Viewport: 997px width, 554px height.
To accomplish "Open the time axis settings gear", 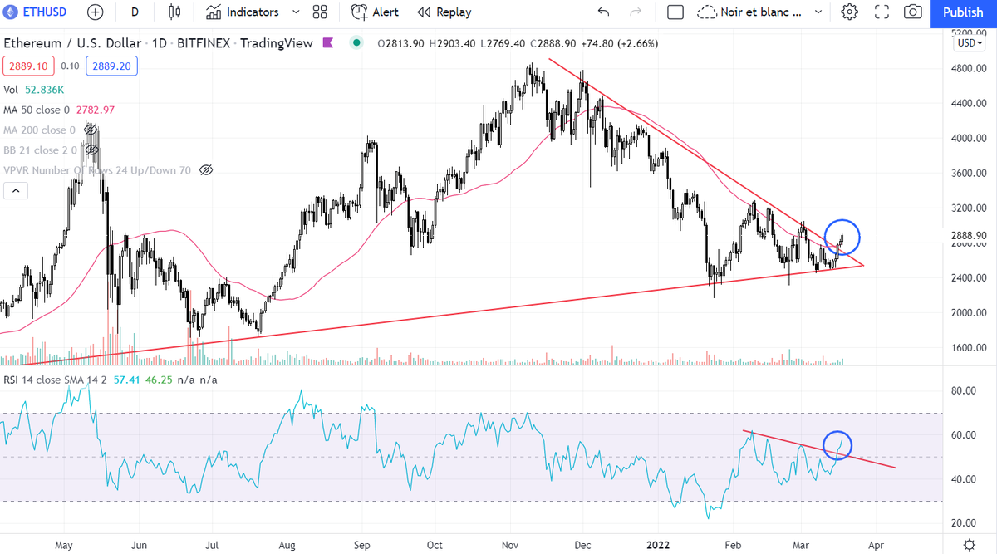I will click(969, 544).
